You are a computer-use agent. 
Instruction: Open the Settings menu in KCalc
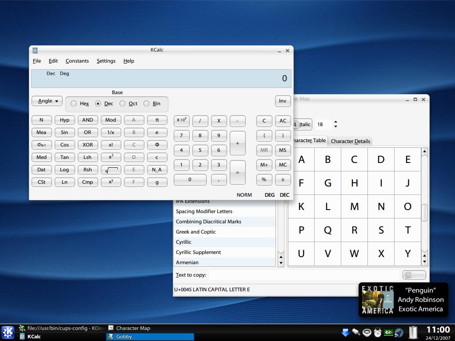[x=106, y=61]
